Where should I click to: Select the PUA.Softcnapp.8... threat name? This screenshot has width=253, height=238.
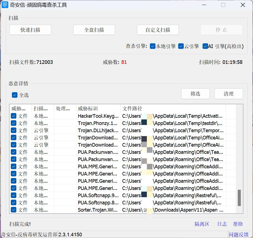click(x=98, y=202)
